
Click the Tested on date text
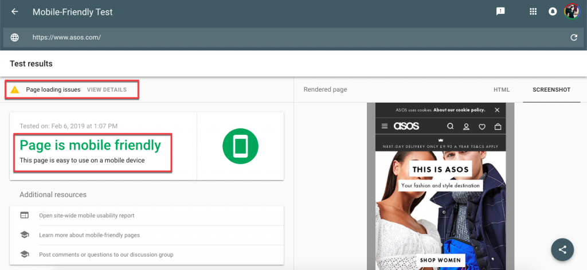69,126
